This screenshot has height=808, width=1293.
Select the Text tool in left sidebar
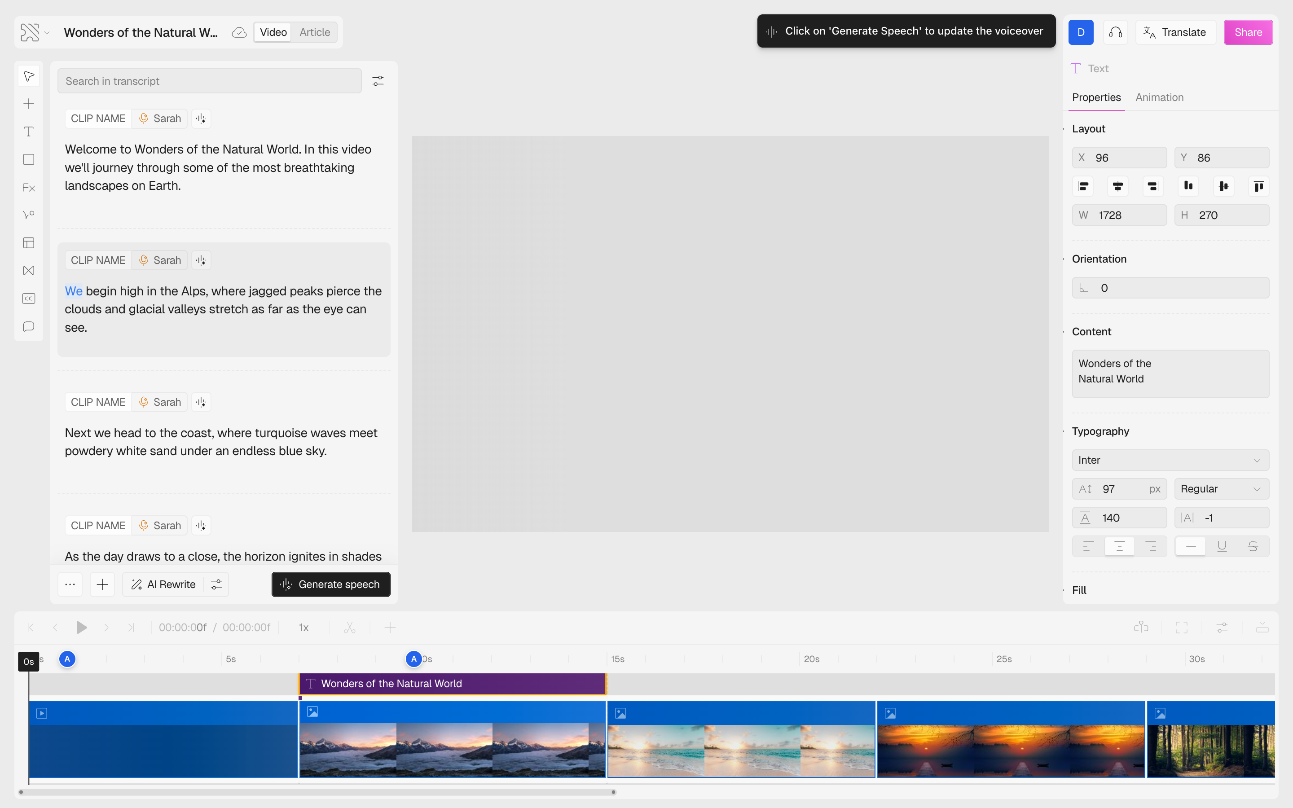click(29, 132)
